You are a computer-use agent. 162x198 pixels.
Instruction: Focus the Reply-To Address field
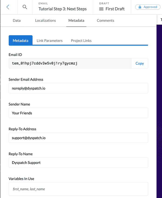tap(78, 138)
